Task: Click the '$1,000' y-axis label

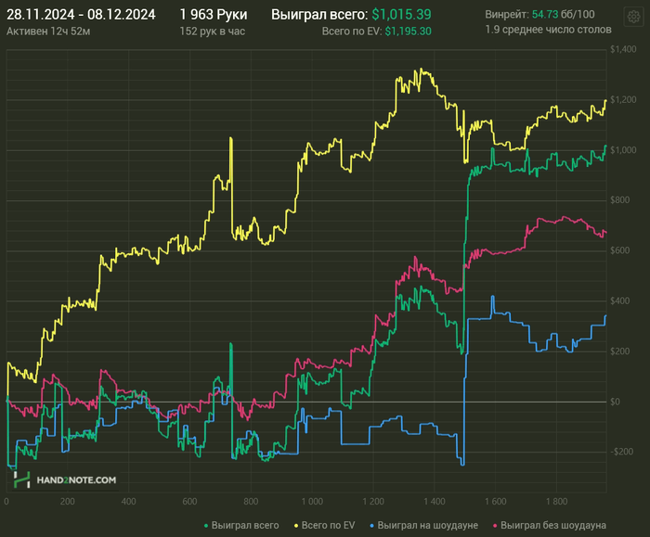Action: coord(623,150)
